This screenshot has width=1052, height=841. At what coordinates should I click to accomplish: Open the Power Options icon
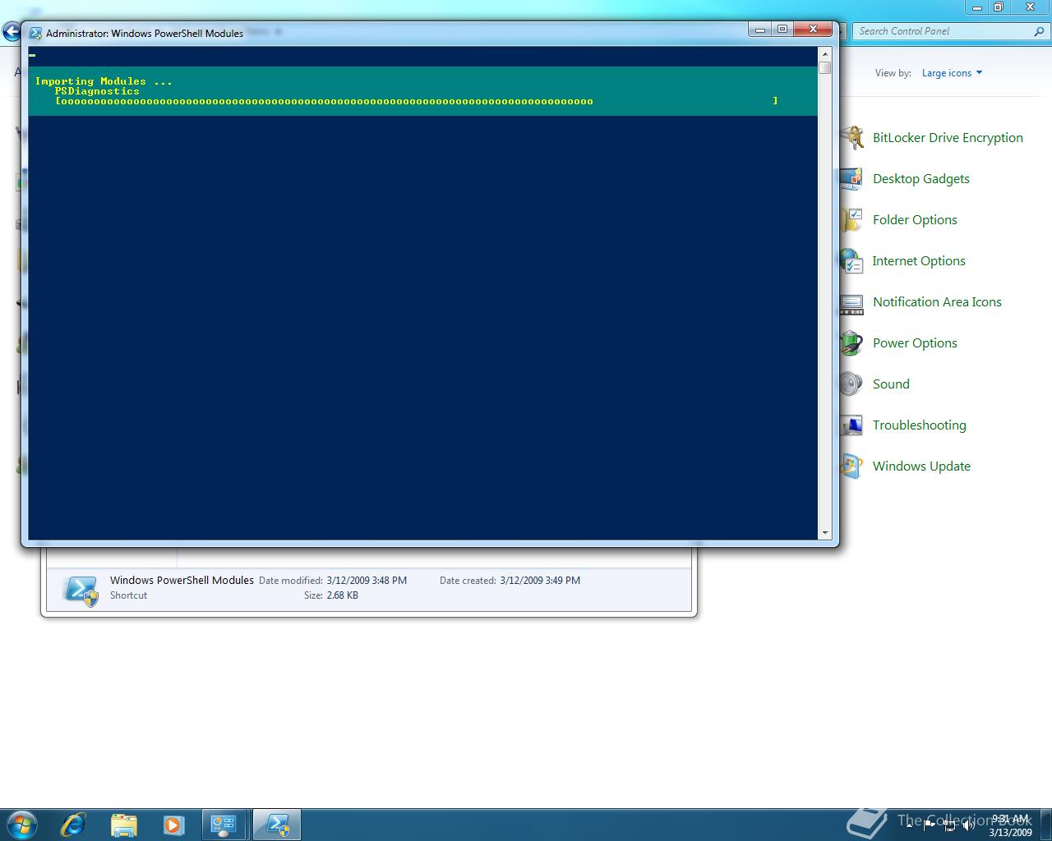coord(851,343)
